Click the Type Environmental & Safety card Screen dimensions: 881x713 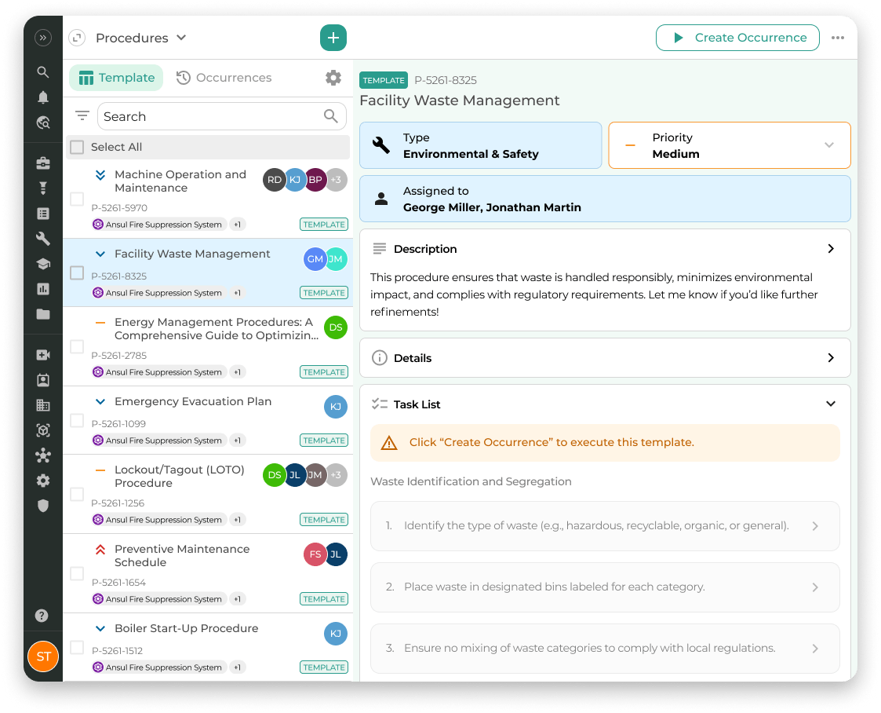tap(480, 145)
